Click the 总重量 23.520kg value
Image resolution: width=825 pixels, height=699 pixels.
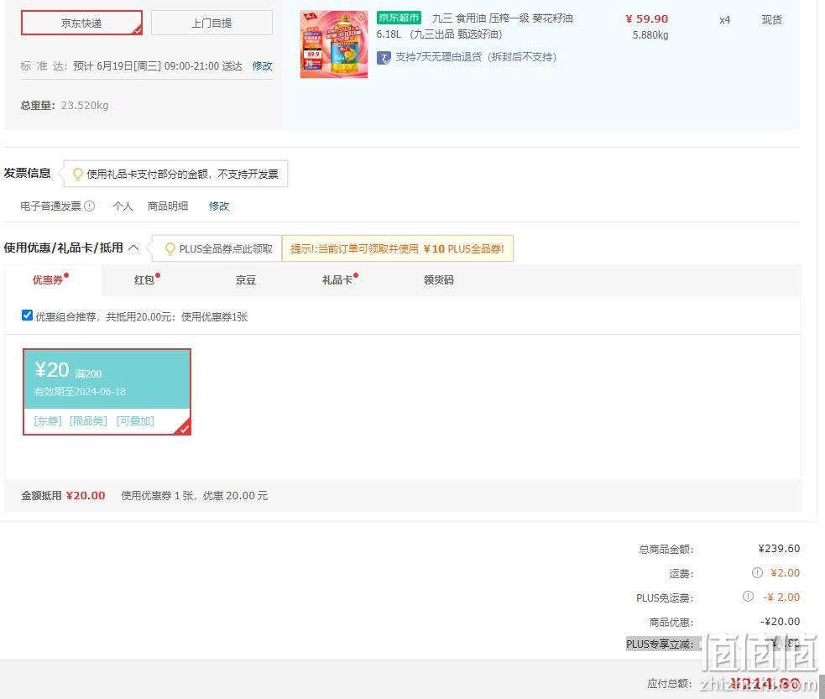click(x=85, y=105)
